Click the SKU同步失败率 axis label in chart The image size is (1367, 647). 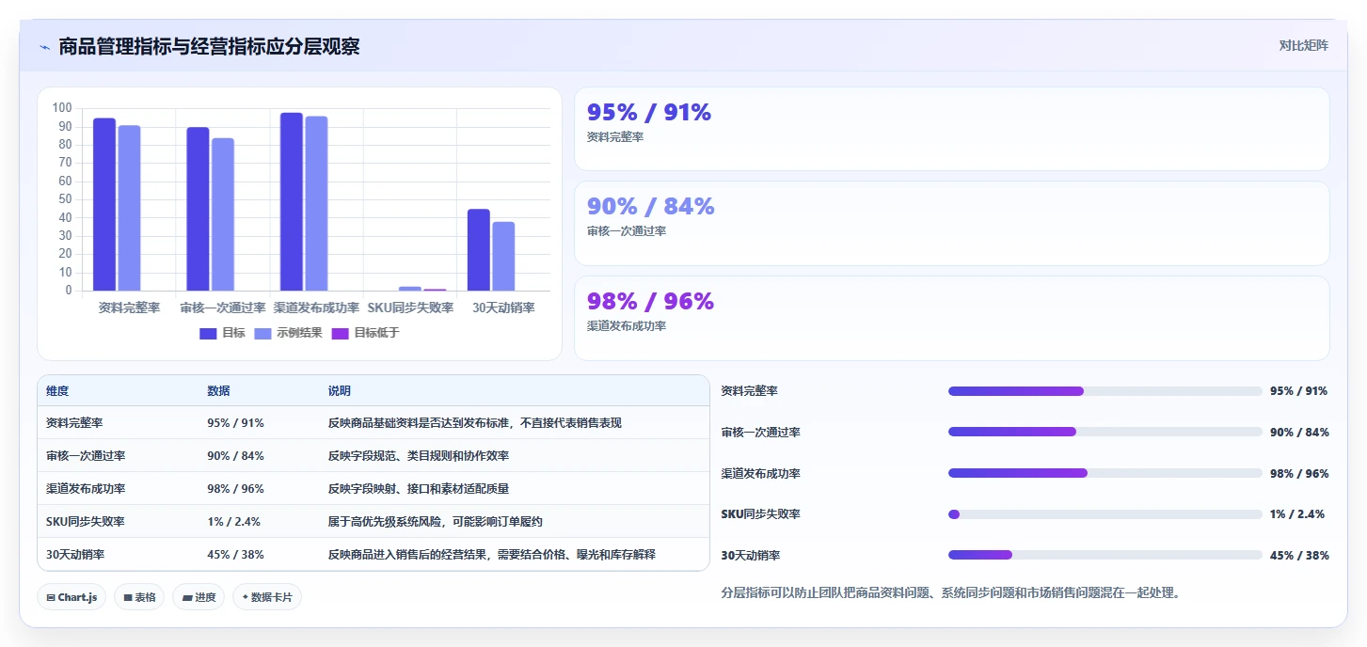410,308
